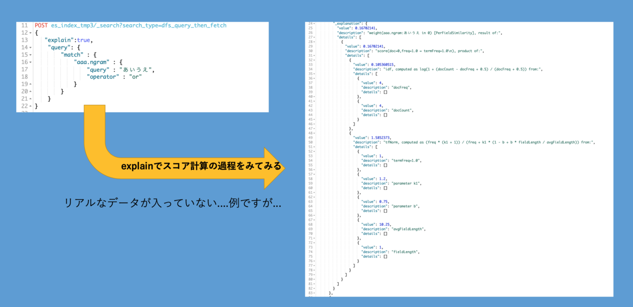Click the idf formula description line
The height and width of the screenshot is (307, 633).
462,69
